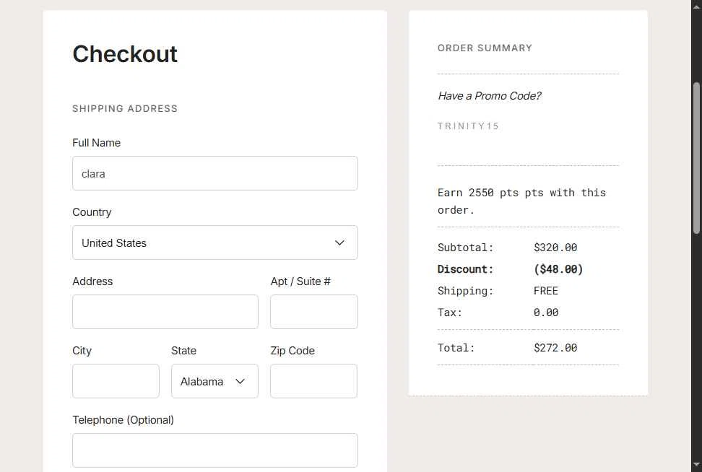The width and height of the screenshot is (702, 472).
Task: Click the Shipping: label in order summary
Action: pos(465,291)
